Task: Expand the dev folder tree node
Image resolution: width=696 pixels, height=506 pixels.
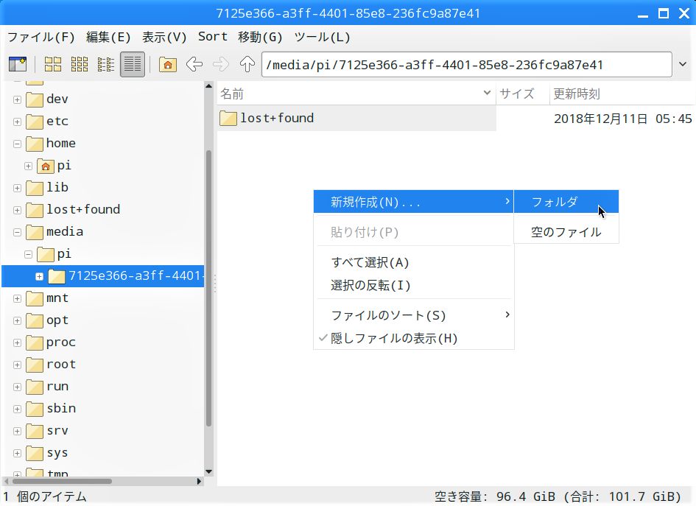Action: 17,99
